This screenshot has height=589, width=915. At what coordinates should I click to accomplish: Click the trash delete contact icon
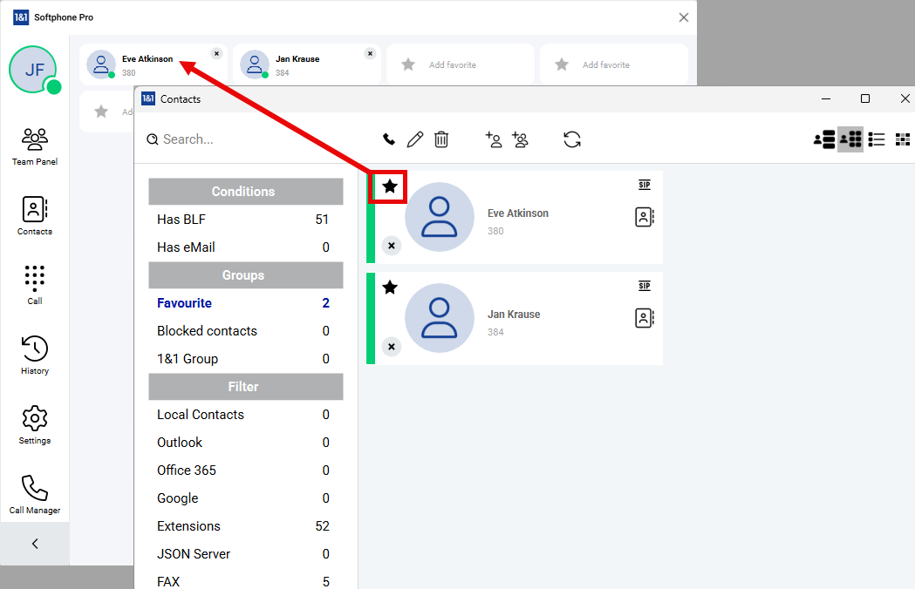point(441,139)
